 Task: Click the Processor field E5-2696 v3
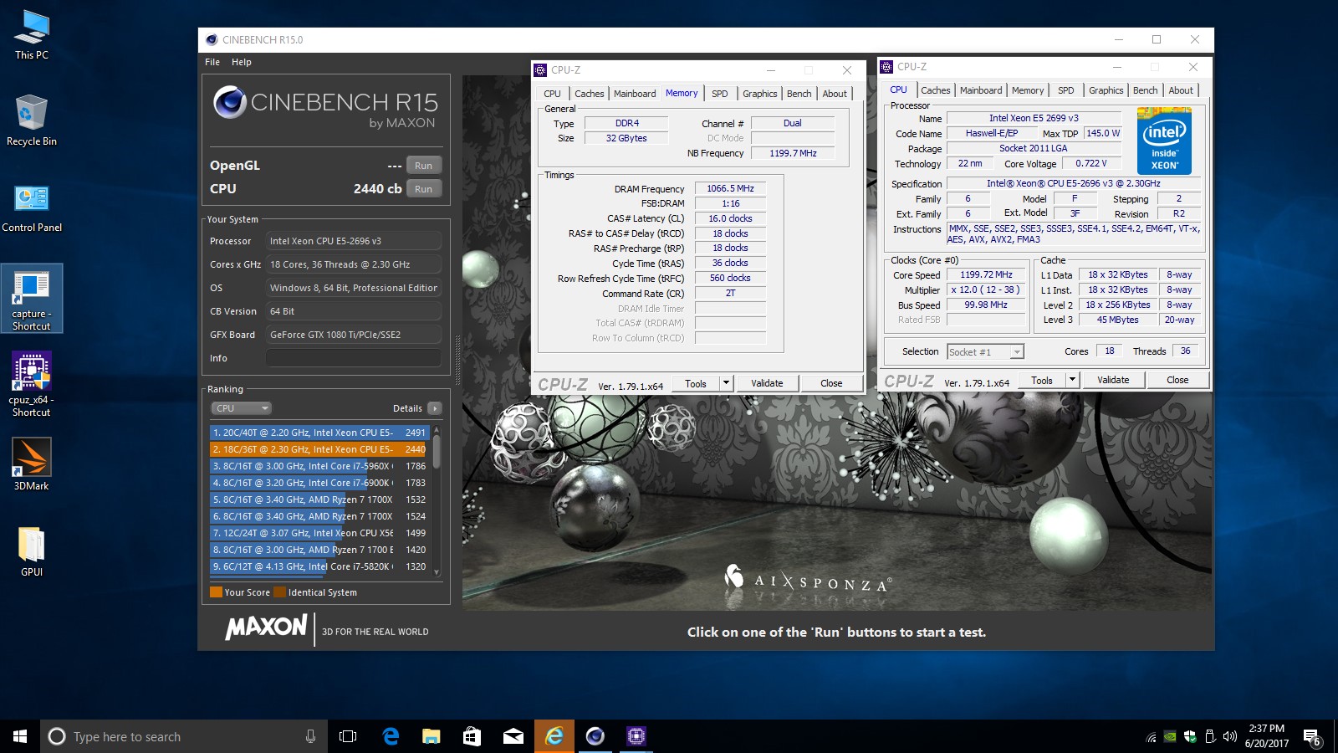point(354,241)
